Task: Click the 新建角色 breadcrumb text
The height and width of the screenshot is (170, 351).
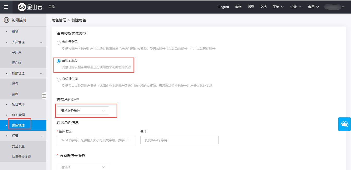Action: tap(79, 20)
